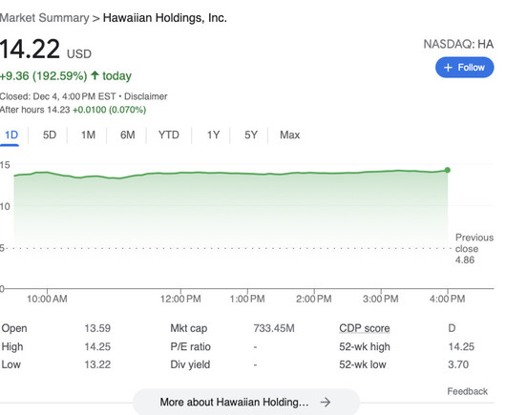Screen dimensions: 506x415
Task: Switch to the 1M chart tab
Action: (88, 135)
